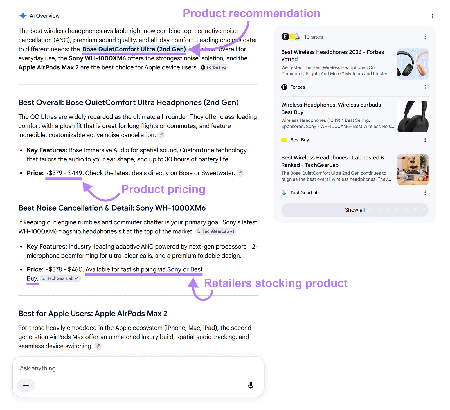Open Best Wireless Headphones 2026 Forbes Vetted result
Viewport: 450px width, 410px height.
332,56
